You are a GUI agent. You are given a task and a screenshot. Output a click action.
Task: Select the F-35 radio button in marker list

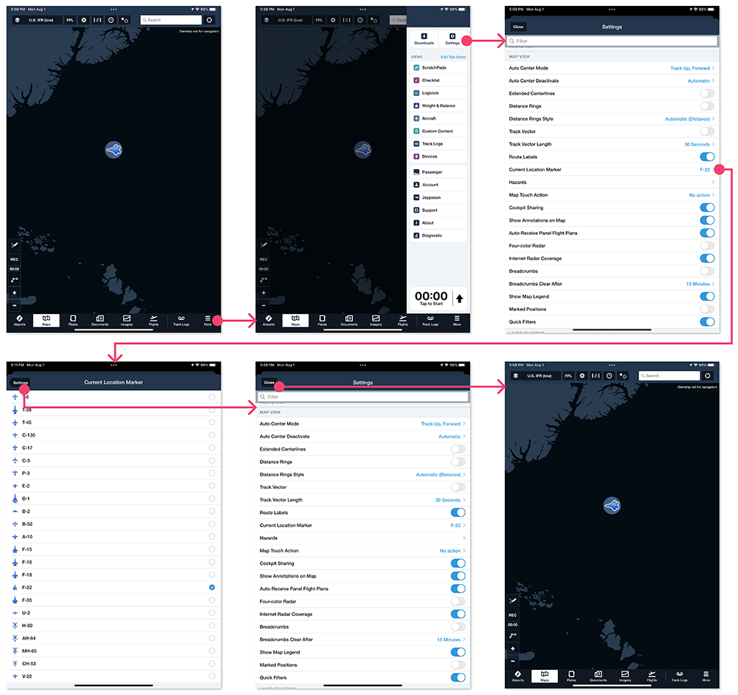click(212, 600)
